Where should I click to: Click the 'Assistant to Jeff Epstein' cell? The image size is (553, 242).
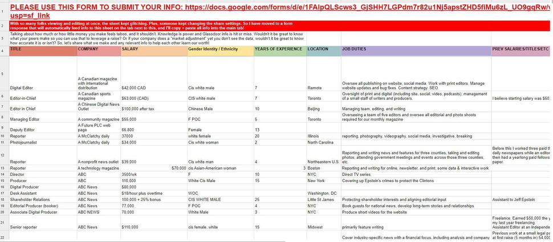pos(522,200)
